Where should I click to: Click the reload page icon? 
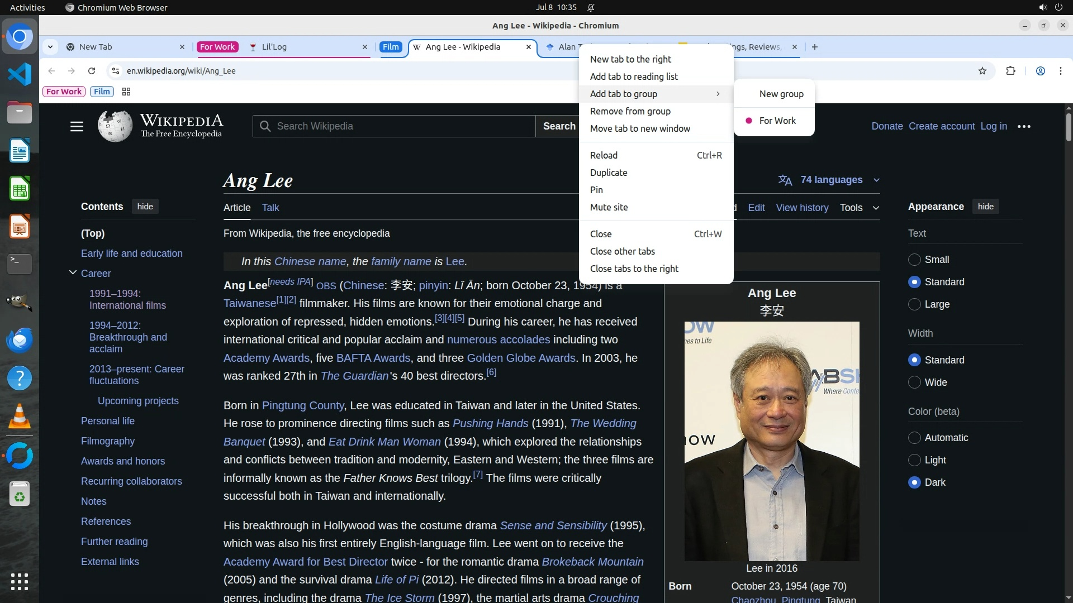pos(92,71)
